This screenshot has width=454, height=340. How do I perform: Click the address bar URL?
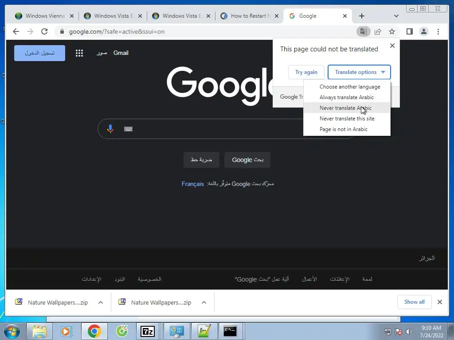point(117,31)
